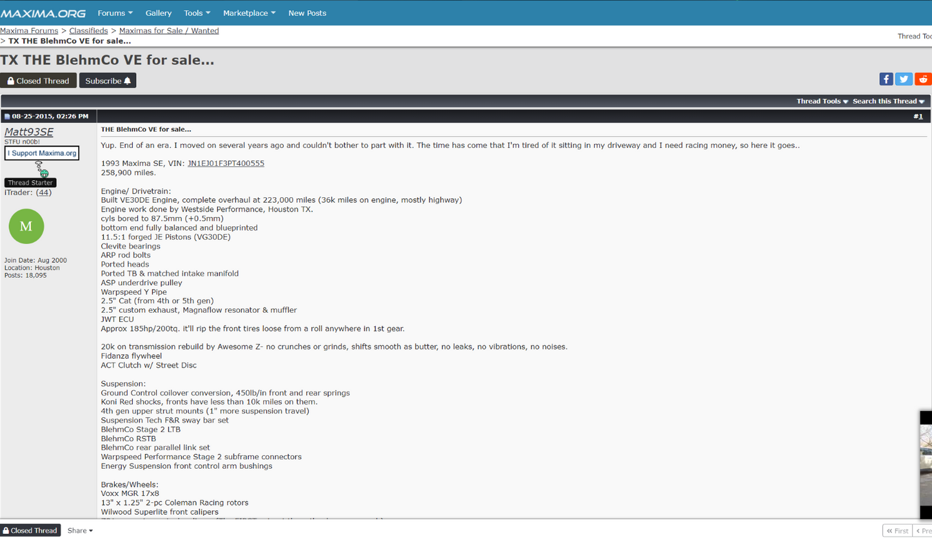The width and height of the screenshot is (932, 539).
Task: Open New Posts in the navbar
Action: click(307, 13)
